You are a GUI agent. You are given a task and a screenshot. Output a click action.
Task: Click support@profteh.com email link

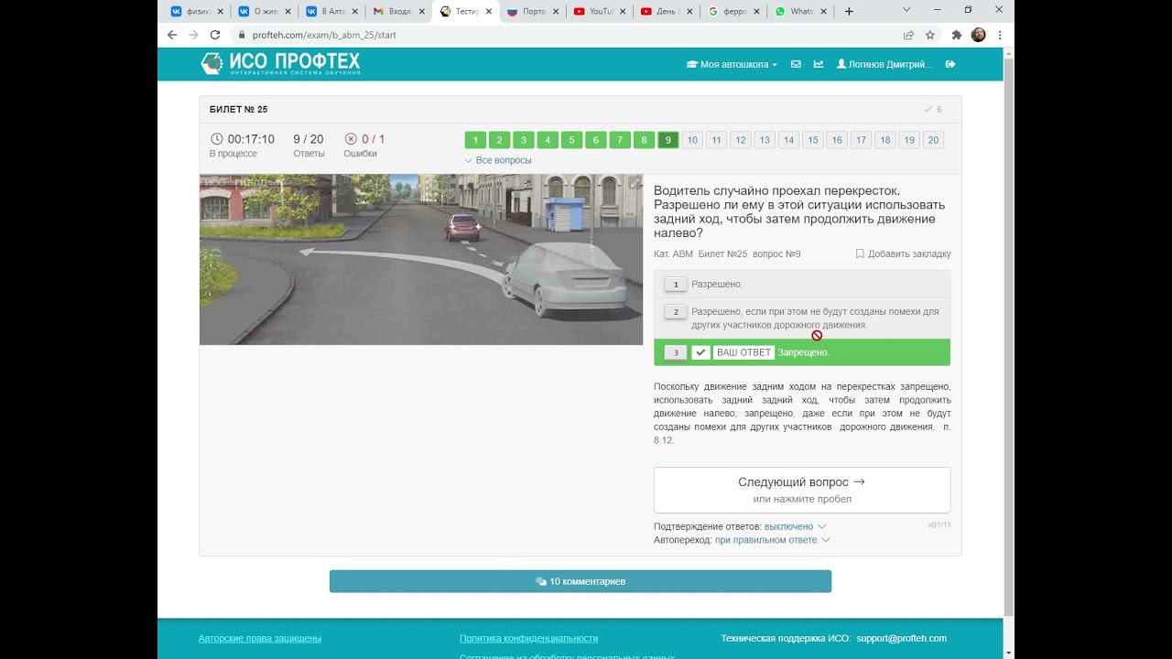(x=901, y=638)
